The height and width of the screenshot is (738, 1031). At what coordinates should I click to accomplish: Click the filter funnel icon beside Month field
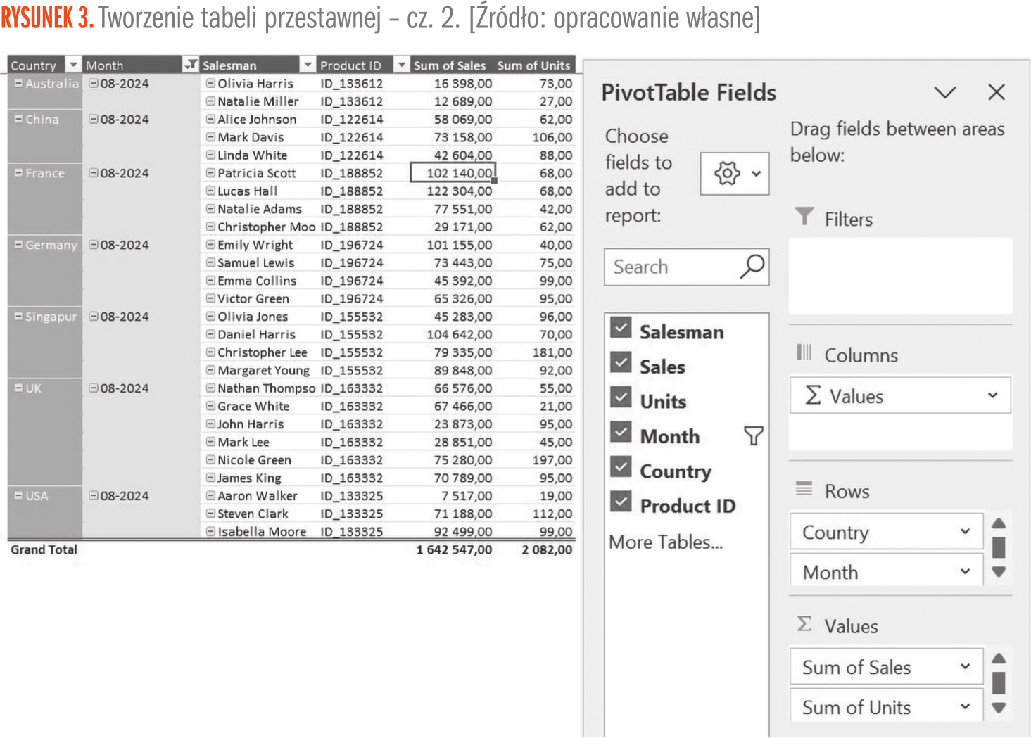(753, 436)
